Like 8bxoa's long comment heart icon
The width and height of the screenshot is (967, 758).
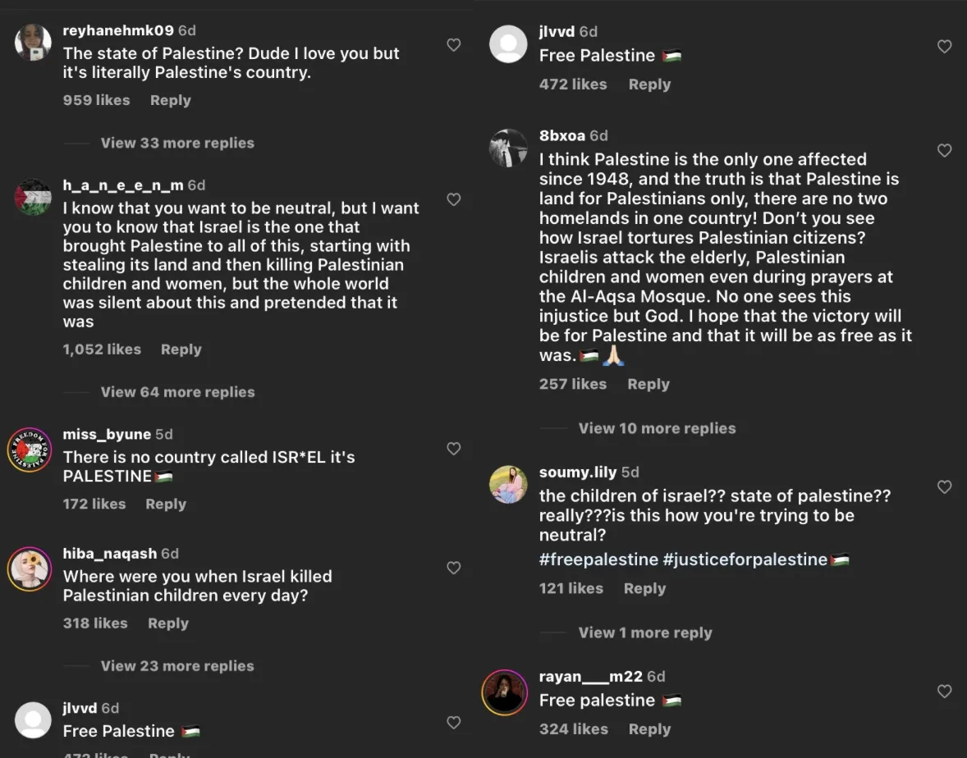[944, 150]
